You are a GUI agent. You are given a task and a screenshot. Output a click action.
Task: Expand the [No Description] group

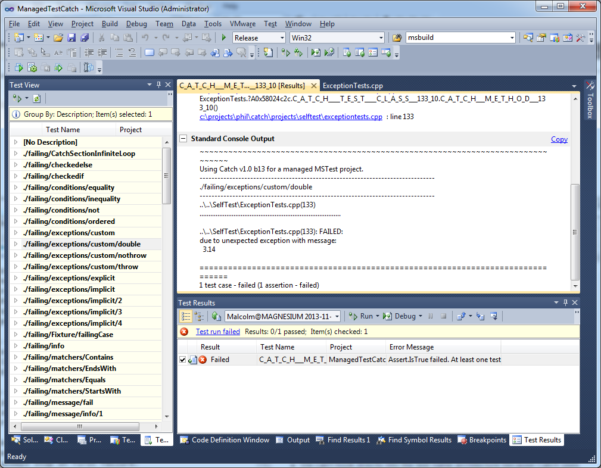[x=15, y=142]
